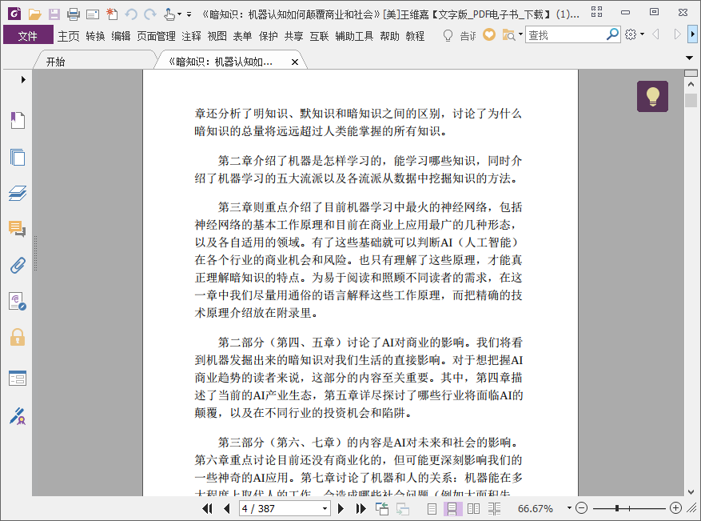
Task: Print the document with the printer icon
Action: [74, 14]
